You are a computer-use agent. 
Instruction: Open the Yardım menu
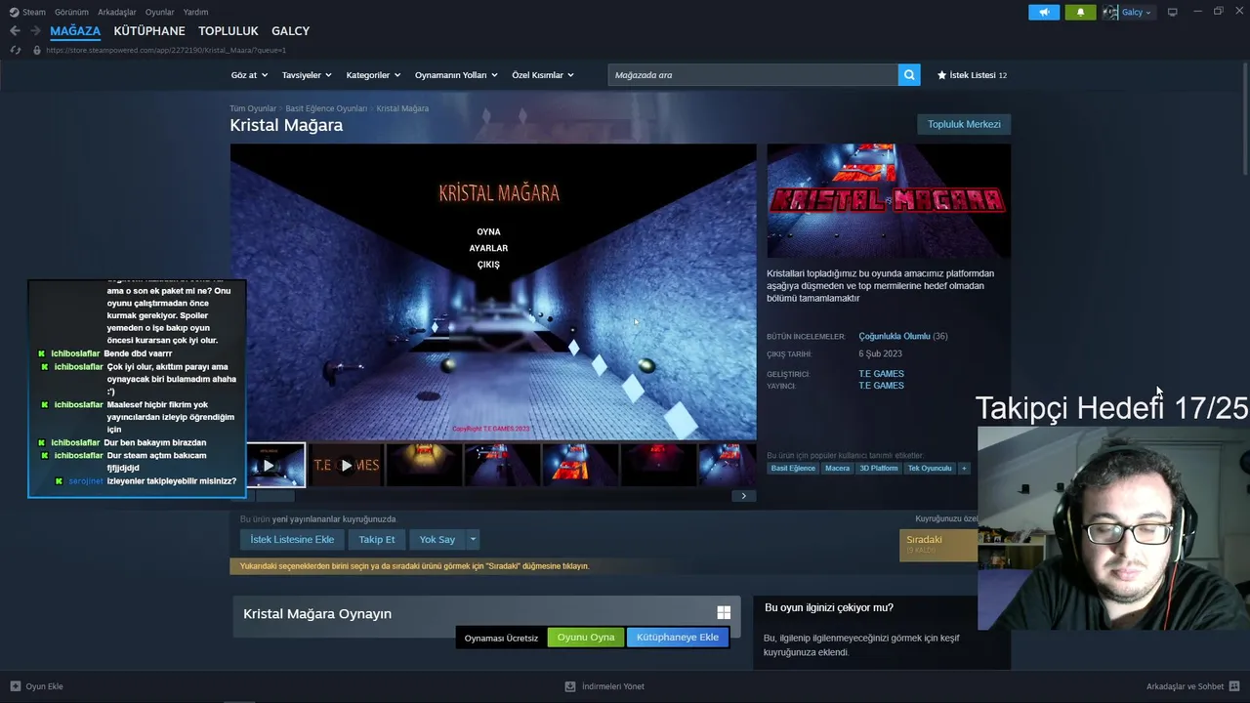195,13
